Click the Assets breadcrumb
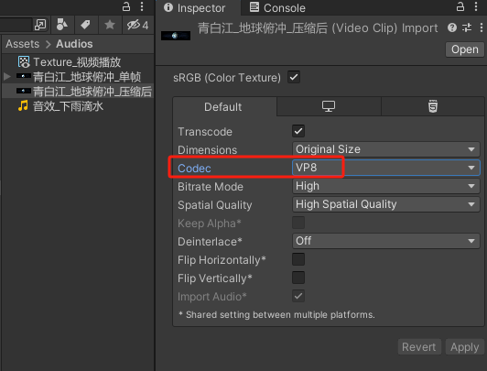Viewport: 487px width, 371px height. click(x=22, y=44)
